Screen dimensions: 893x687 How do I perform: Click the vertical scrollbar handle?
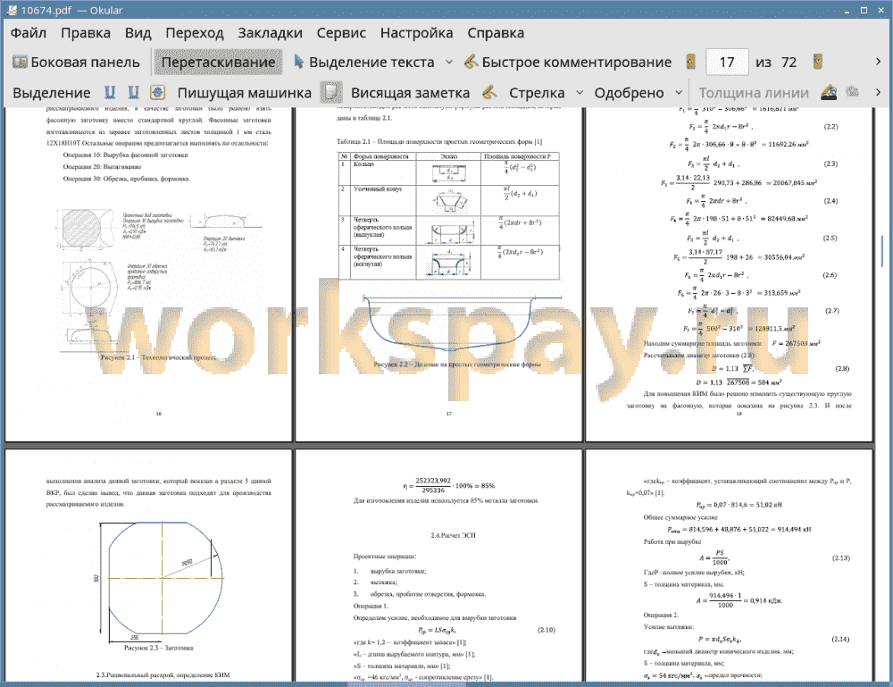[x=882, y=249]
